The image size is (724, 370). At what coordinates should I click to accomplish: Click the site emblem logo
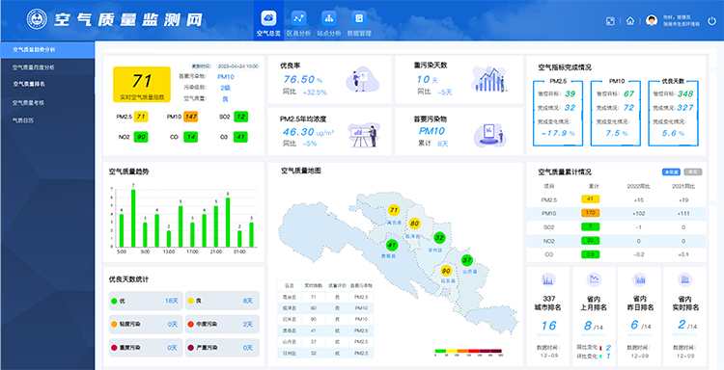tap(37, 19)
